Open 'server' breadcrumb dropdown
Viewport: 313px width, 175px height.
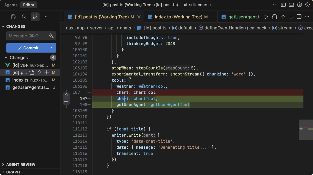pyautogui.click(x=97, y=28)
